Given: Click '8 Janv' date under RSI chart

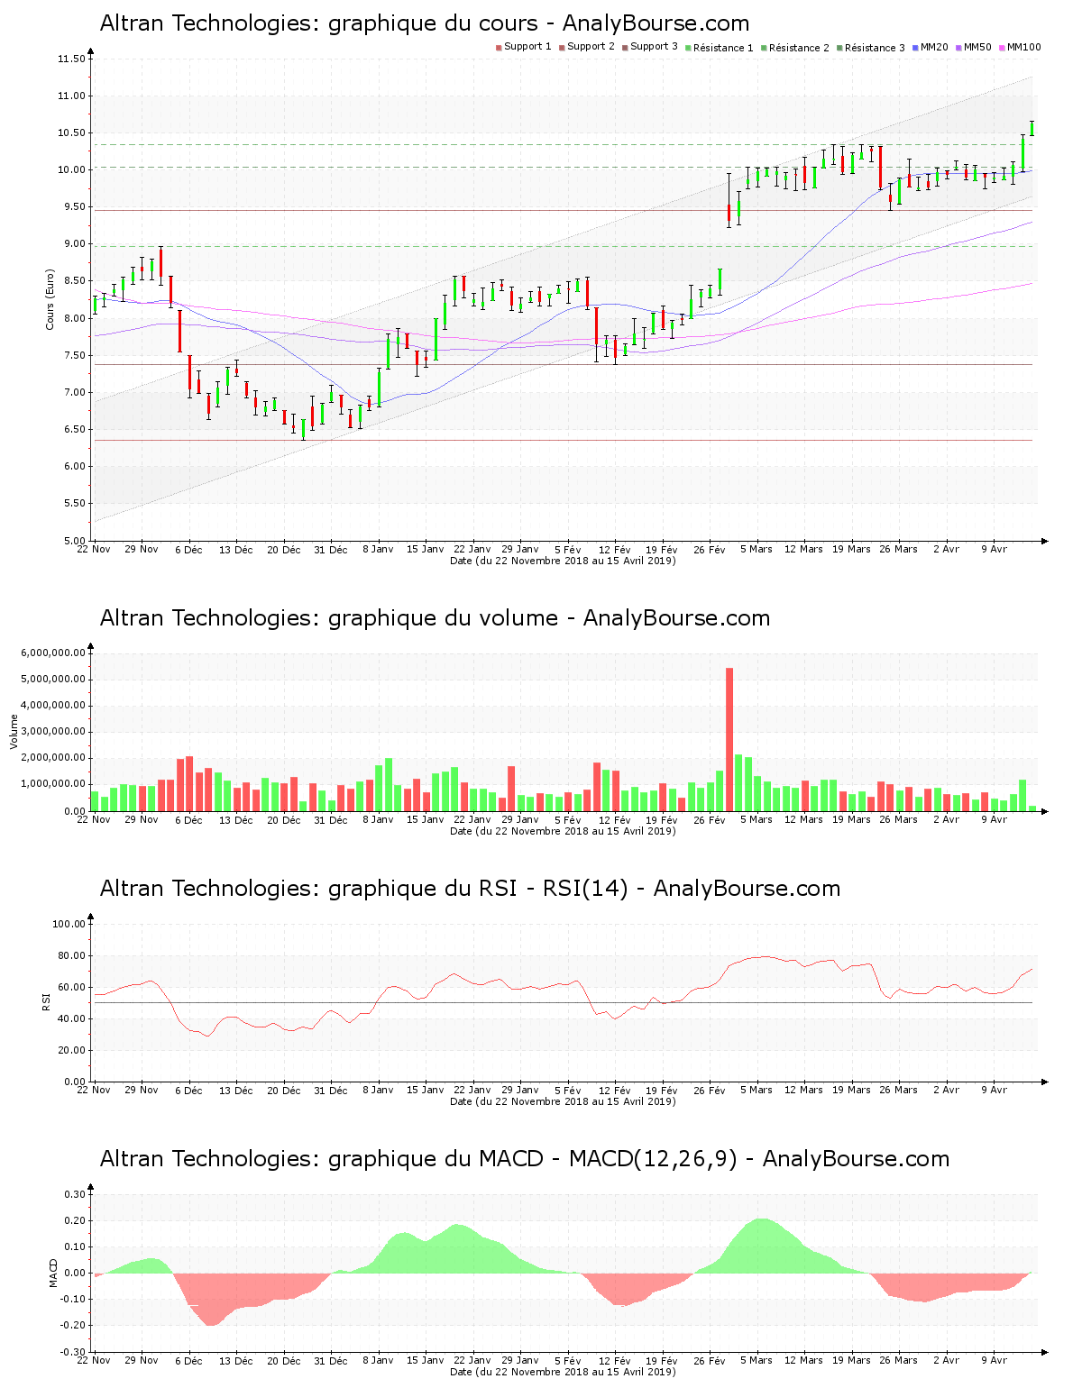Looking at the screenshot, I should click(378, 1090).
